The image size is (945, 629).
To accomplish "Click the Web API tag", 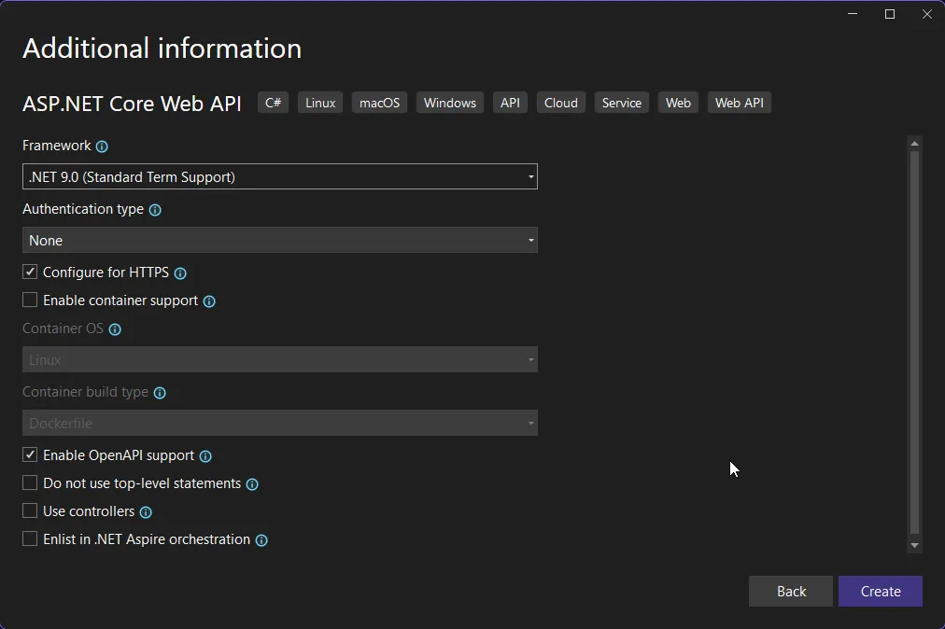I will 739,103.
